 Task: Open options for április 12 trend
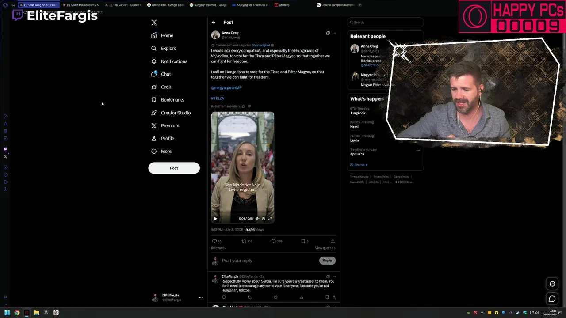point(418,150)
